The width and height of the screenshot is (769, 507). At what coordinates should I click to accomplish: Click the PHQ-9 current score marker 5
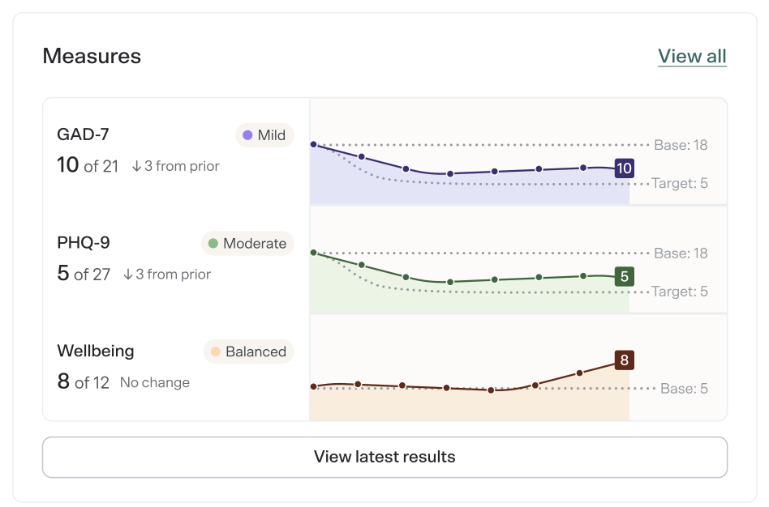624,277
